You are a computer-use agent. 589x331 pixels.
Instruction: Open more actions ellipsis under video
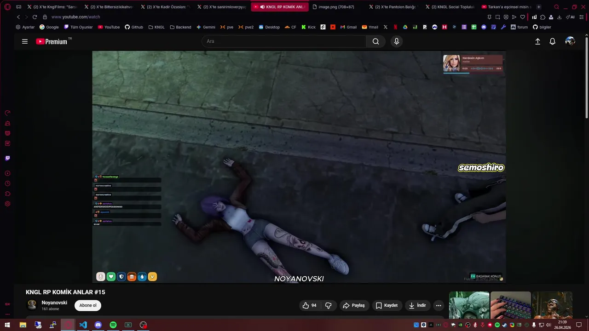439,305
